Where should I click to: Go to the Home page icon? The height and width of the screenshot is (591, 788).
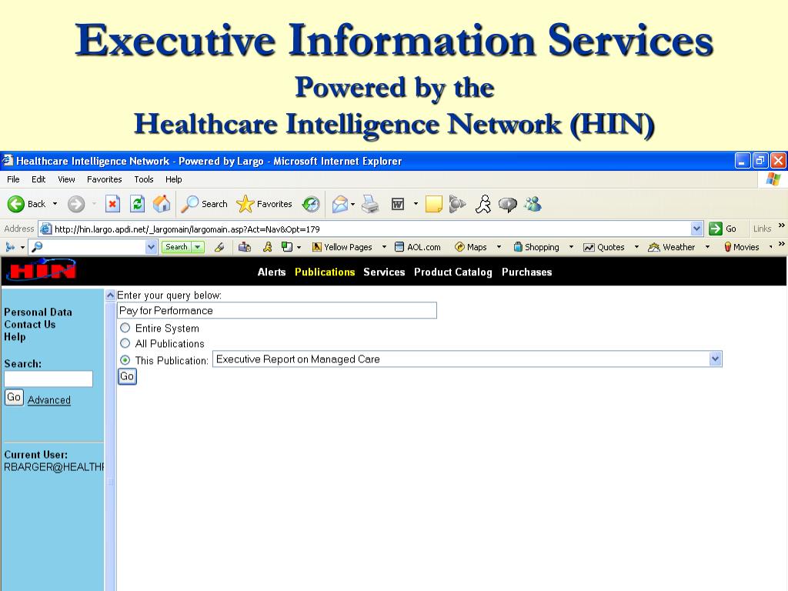click(162, 204)
